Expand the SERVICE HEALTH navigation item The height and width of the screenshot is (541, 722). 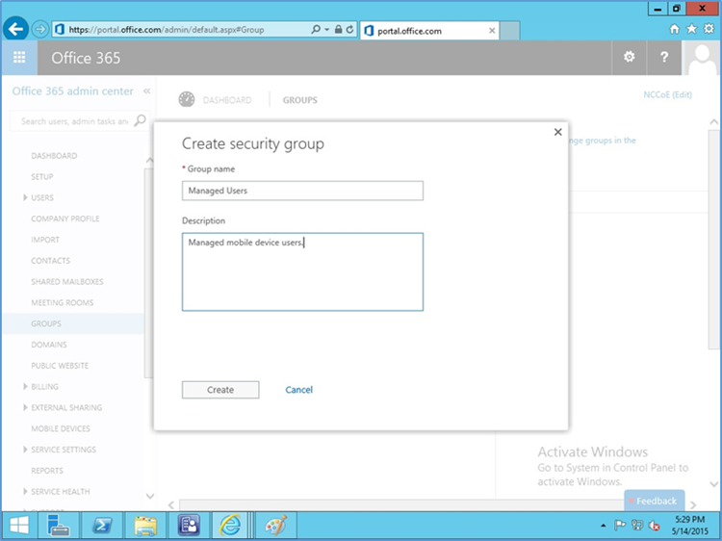(25, 491)
